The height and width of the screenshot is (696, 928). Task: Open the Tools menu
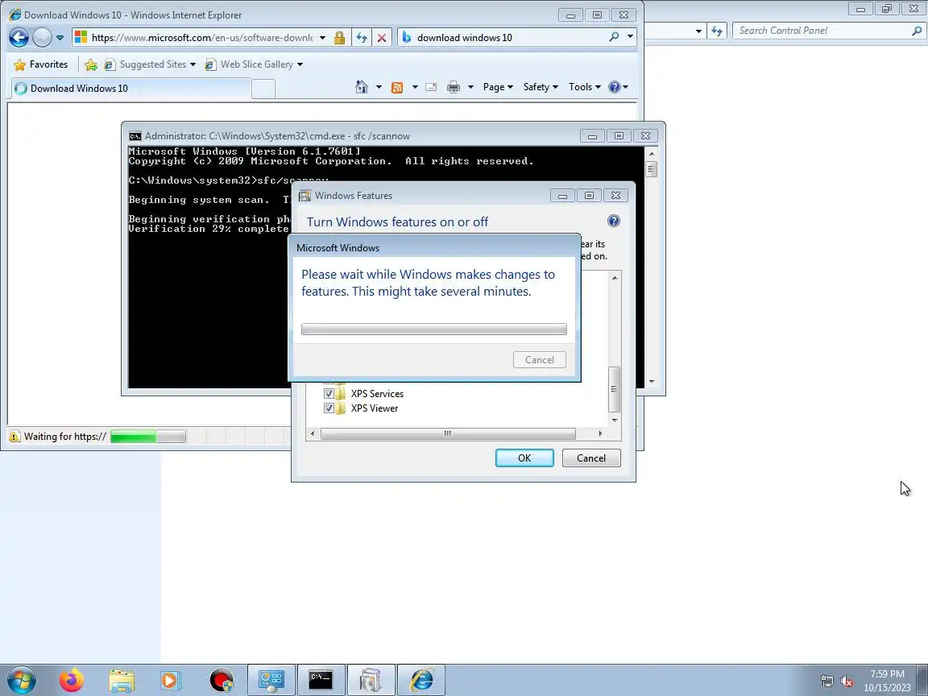pyautogui.click(x=585, y=87)
